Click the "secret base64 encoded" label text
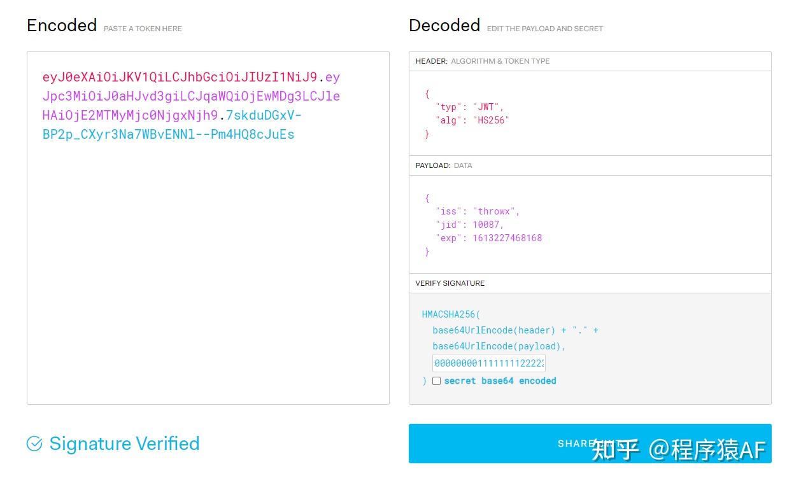The width and height of the screenshot is (787, 483). [500, 381]
